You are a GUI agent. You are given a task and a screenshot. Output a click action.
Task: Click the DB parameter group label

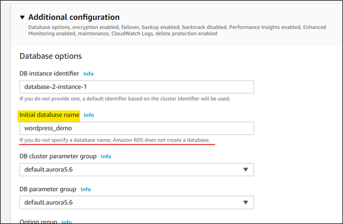pyautogui.click(x=48, y=189)
